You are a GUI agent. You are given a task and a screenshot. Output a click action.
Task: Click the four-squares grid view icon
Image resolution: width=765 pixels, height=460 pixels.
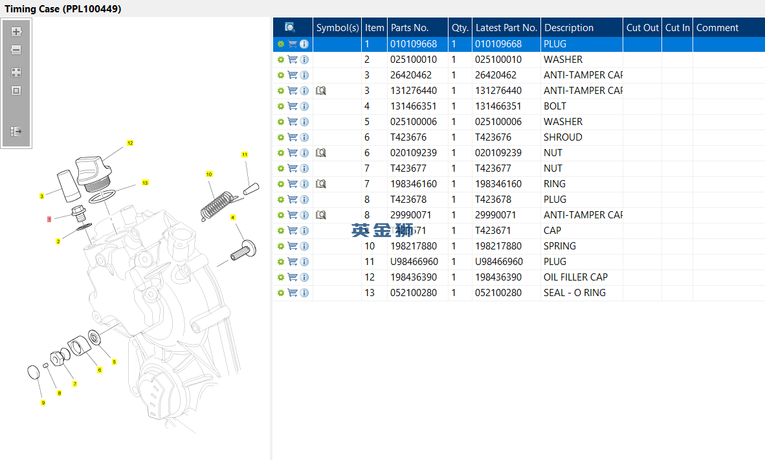(16, 73)
